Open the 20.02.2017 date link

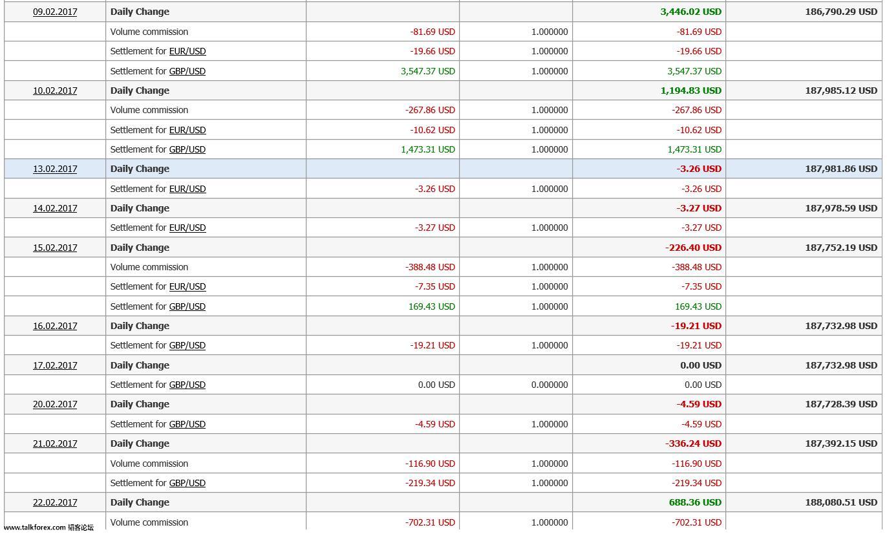[55, 404]
